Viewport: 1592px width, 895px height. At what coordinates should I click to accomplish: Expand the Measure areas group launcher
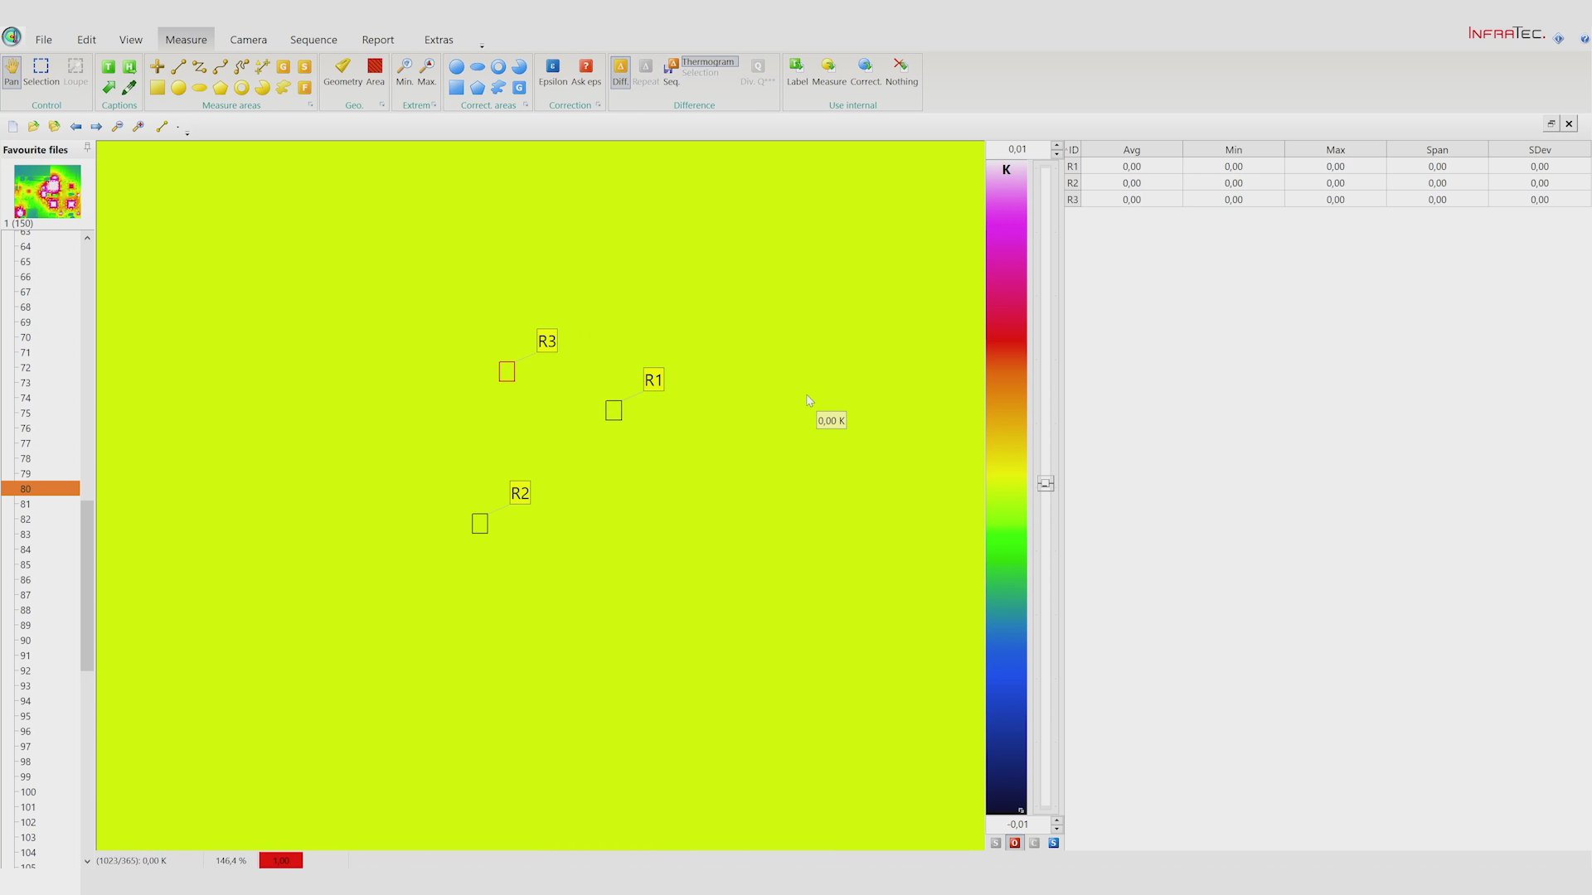(311, 105)
